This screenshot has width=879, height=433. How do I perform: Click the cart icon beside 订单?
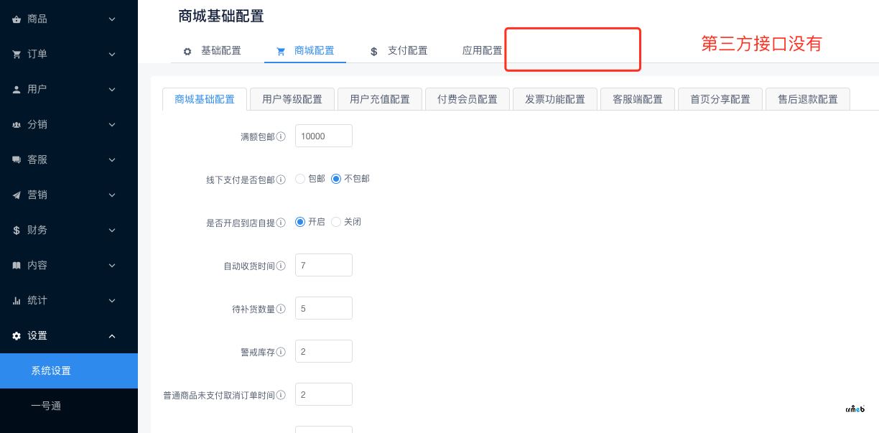click(x=17, y=55)
